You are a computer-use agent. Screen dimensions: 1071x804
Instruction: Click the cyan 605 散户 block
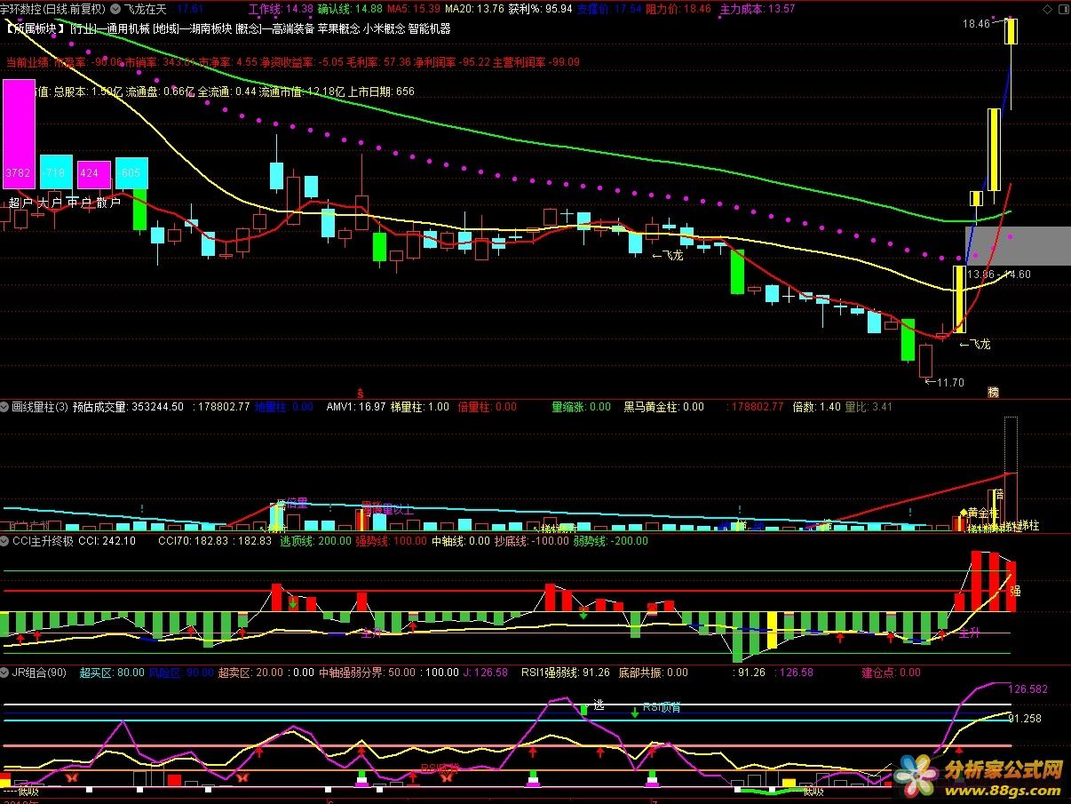click(131, 172)
